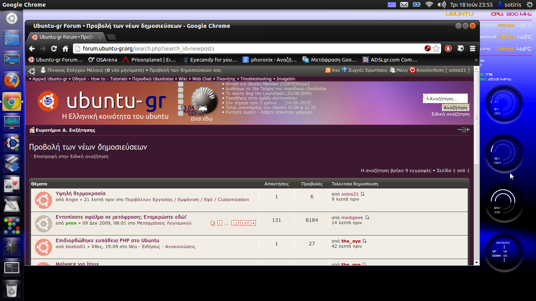The height and width of the screenshot is (301, 536).
Task: Open the soccer ball extension
Action: pos(460,49)
